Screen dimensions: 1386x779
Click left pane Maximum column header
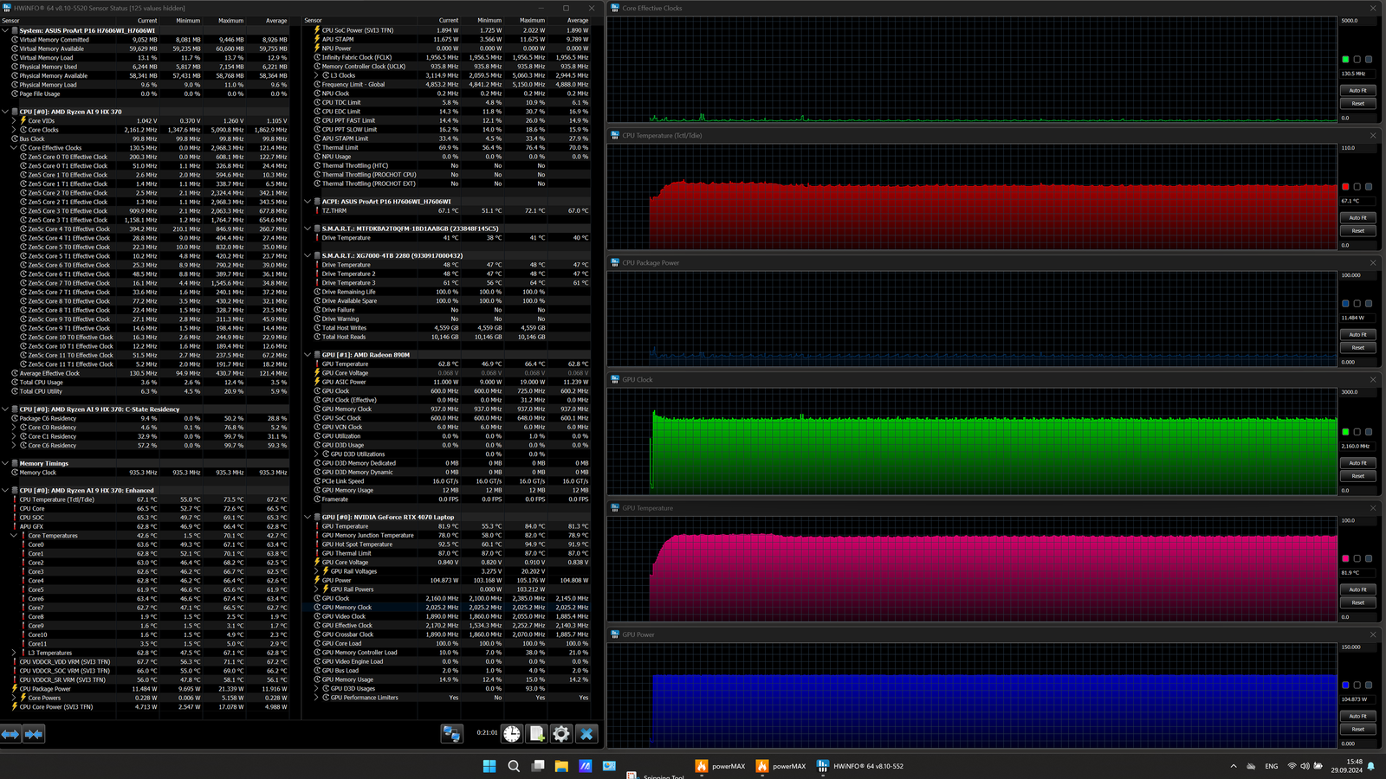pos(230,21)
